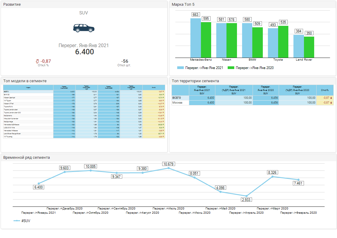The image size is (337, 238).
Task: Click the Откл% column header in territory table
Action: (x=325, y=90)
